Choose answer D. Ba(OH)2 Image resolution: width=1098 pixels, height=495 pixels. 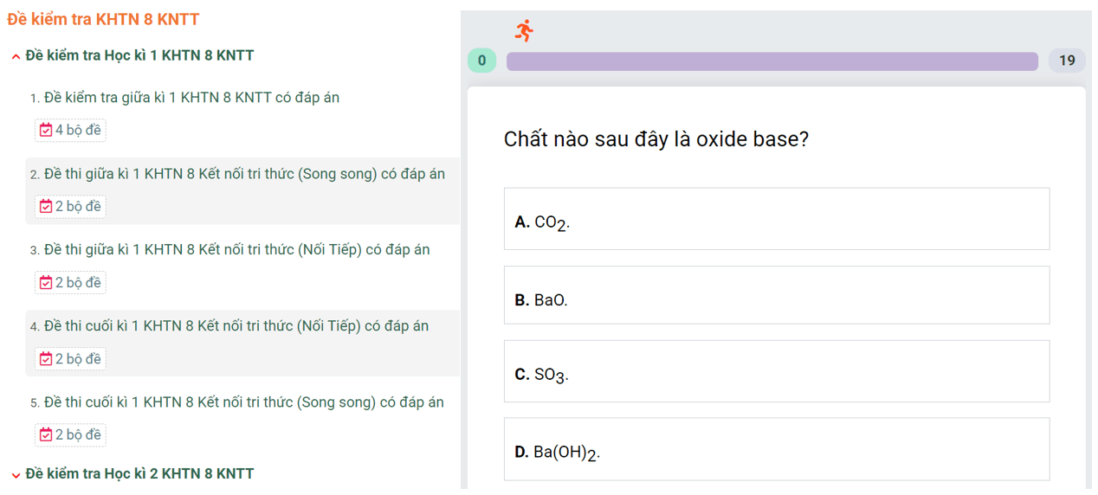point(776,449)
